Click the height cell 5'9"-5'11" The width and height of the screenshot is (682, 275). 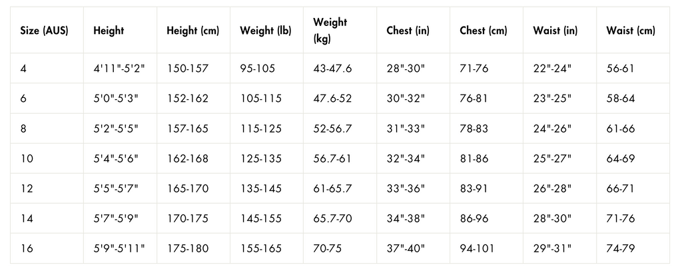(x=119, y=248)
